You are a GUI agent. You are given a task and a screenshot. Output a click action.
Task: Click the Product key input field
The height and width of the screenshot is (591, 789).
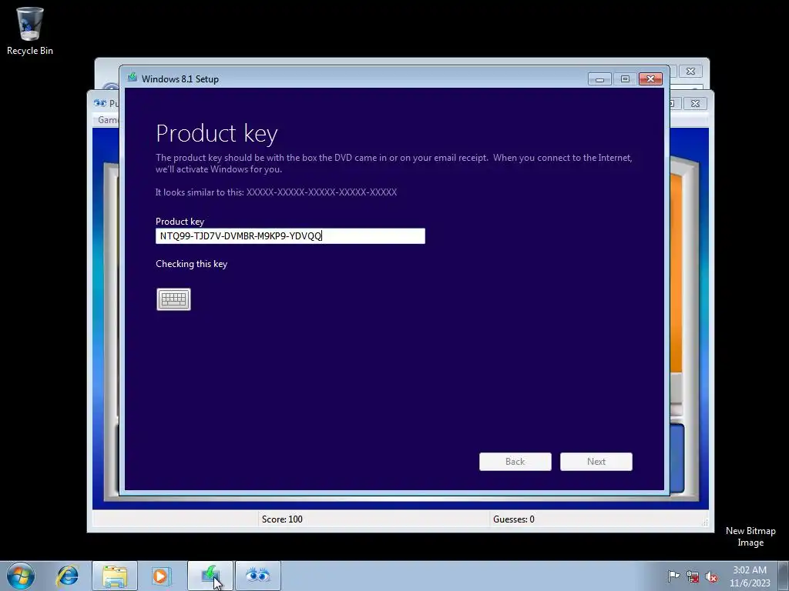[290, 236]
